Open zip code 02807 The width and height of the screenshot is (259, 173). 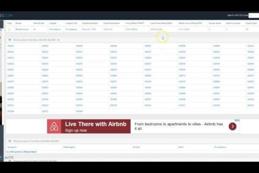pyautogui.click(x=148, y=46)
